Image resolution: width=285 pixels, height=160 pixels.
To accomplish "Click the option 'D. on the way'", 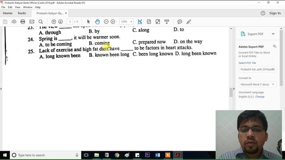I will (x=188, y=41).
